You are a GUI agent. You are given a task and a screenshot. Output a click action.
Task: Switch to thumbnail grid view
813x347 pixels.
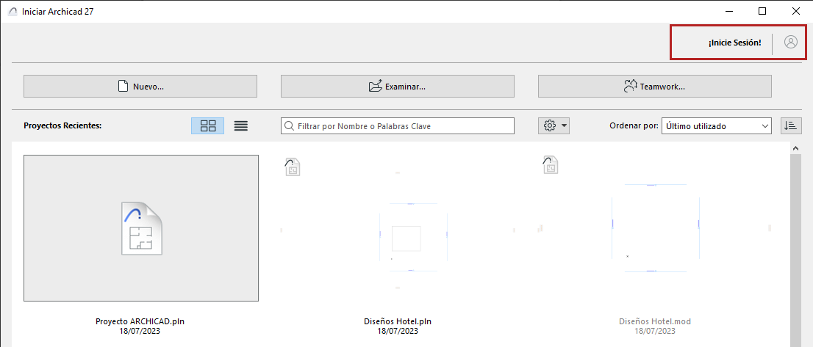point(208,125)
